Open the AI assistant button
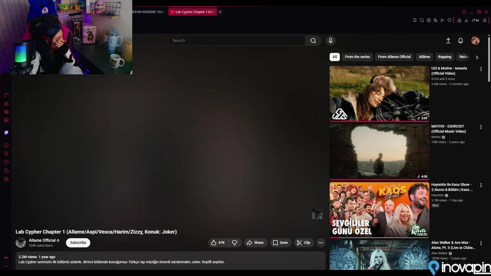Viewport: 491px width, 276px height. click(475, 20)
